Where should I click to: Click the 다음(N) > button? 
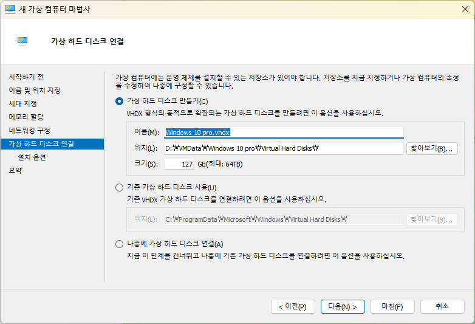tap(343, 307)
